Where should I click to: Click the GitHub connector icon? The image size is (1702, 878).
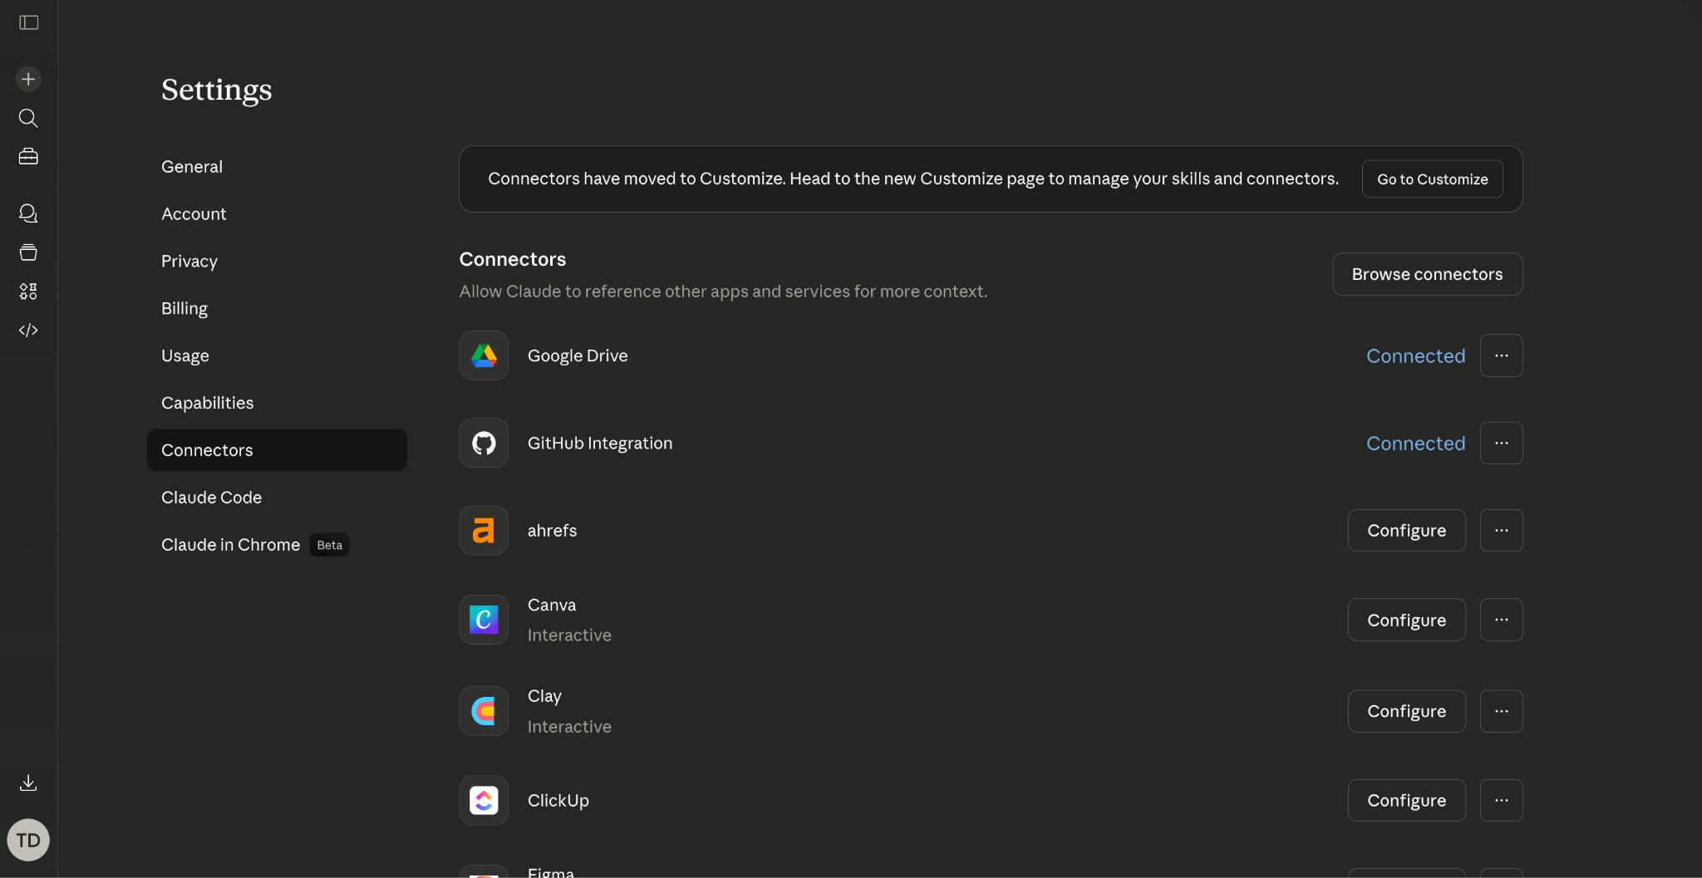click(483, 443)
